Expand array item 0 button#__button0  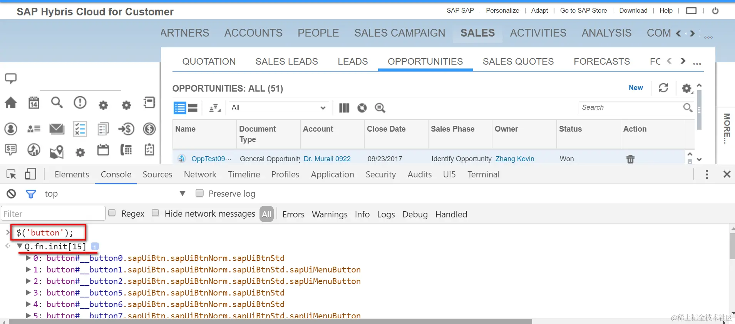[x=28, y=258]
